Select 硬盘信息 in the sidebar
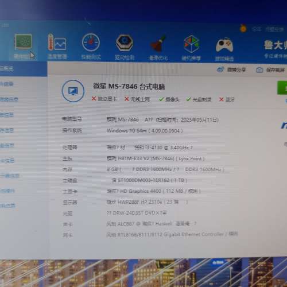Screen dimensions: 287x287 coord(7,146)
